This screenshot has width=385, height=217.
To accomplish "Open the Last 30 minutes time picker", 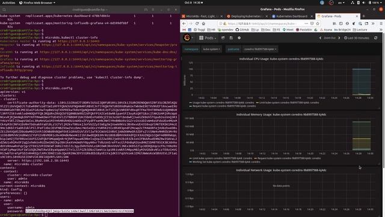I will [357, 38].
